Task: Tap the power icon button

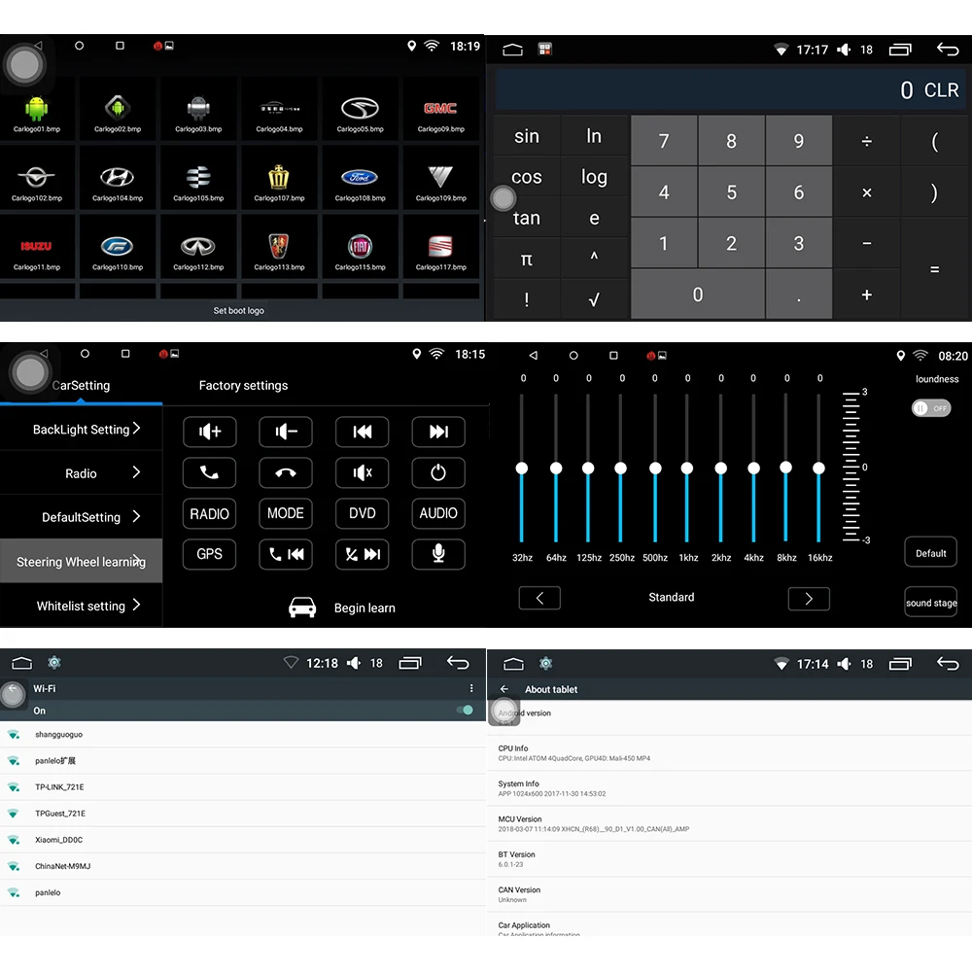Action: pyautogui.click(x=438, y=472)
